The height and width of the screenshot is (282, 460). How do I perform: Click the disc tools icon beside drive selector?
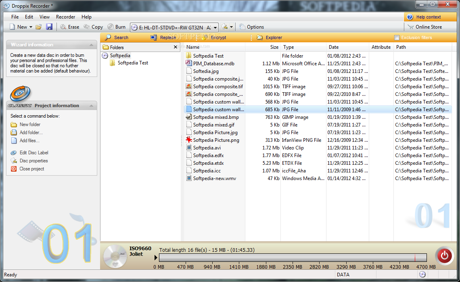click(x=225, y=27)
